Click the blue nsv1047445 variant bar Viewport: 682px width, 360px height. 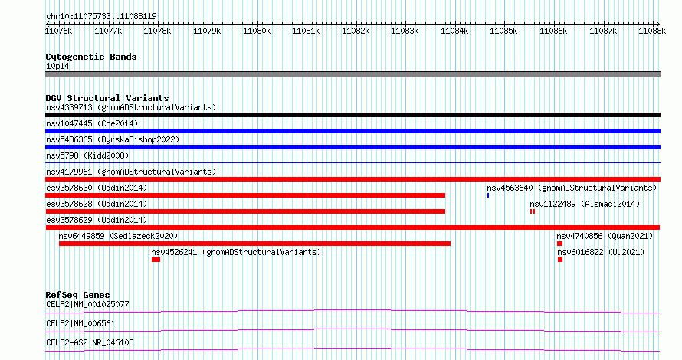pyautogui.click(x=352, y=131)
